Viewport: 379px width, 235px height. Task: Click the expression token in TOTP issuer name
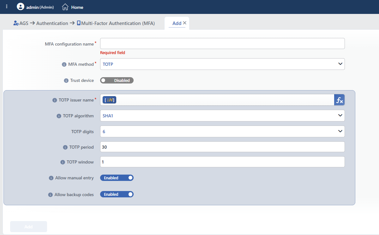[x=110, y=100]
